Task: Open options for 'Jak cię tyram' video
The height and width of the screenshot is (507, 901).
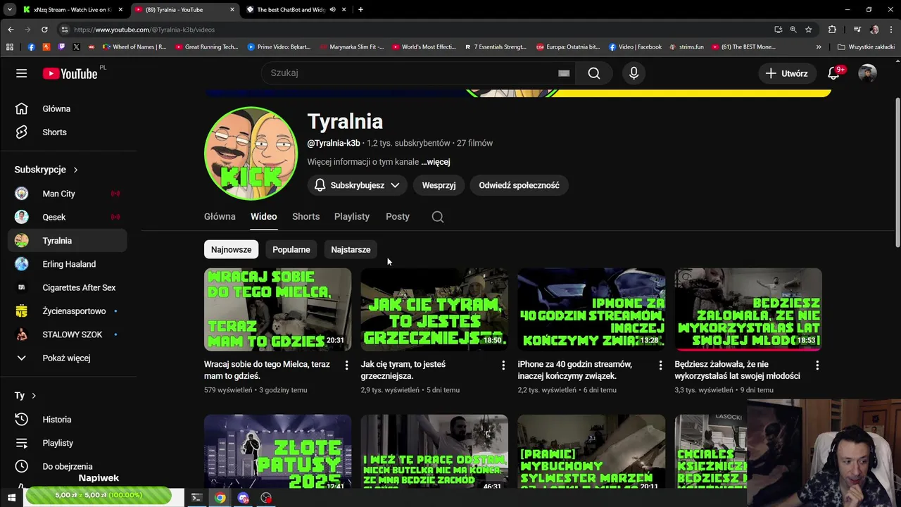Action: click(503, 365)
